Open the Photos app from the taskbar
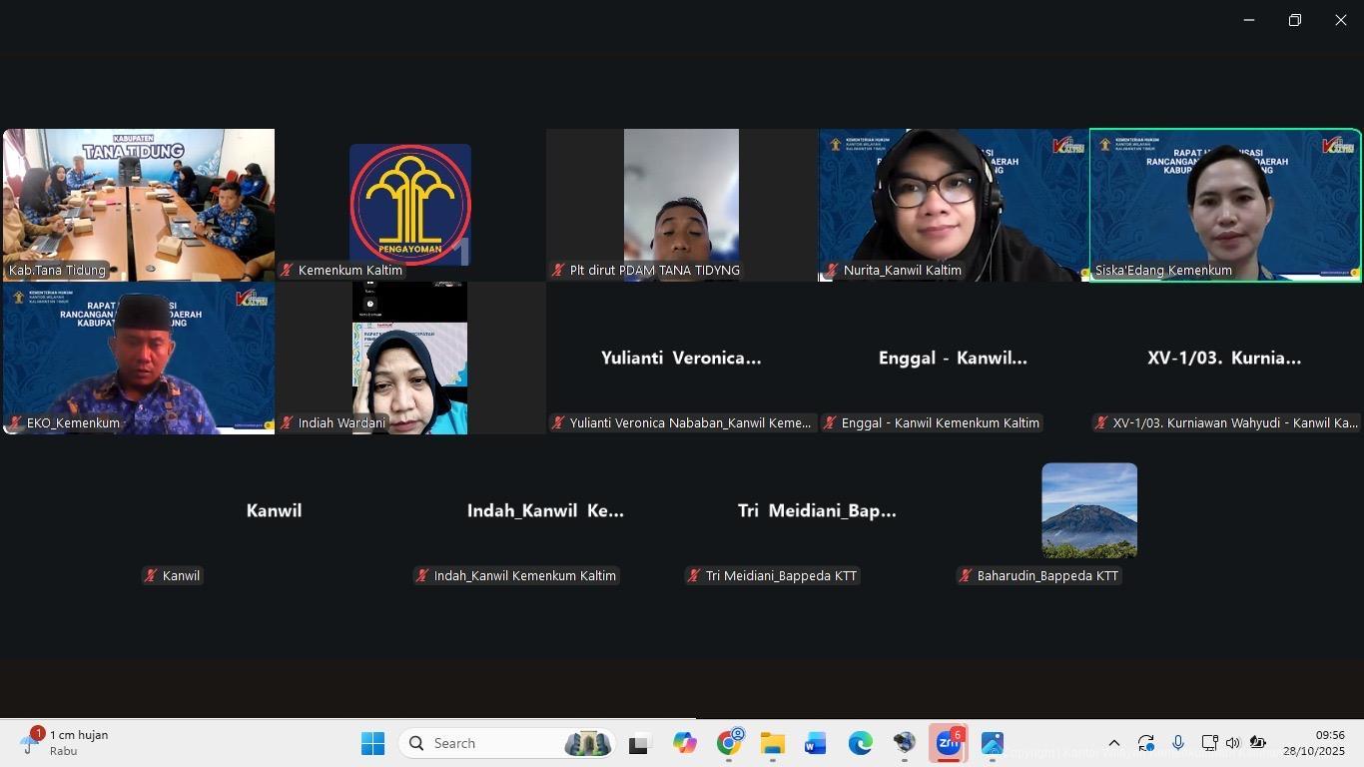Viewport: 1364px width, 767px height. tap(992, 744)
